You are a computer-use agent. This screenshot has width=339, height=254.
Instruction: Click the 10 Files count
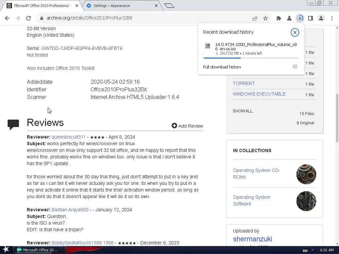click(307, 114)
